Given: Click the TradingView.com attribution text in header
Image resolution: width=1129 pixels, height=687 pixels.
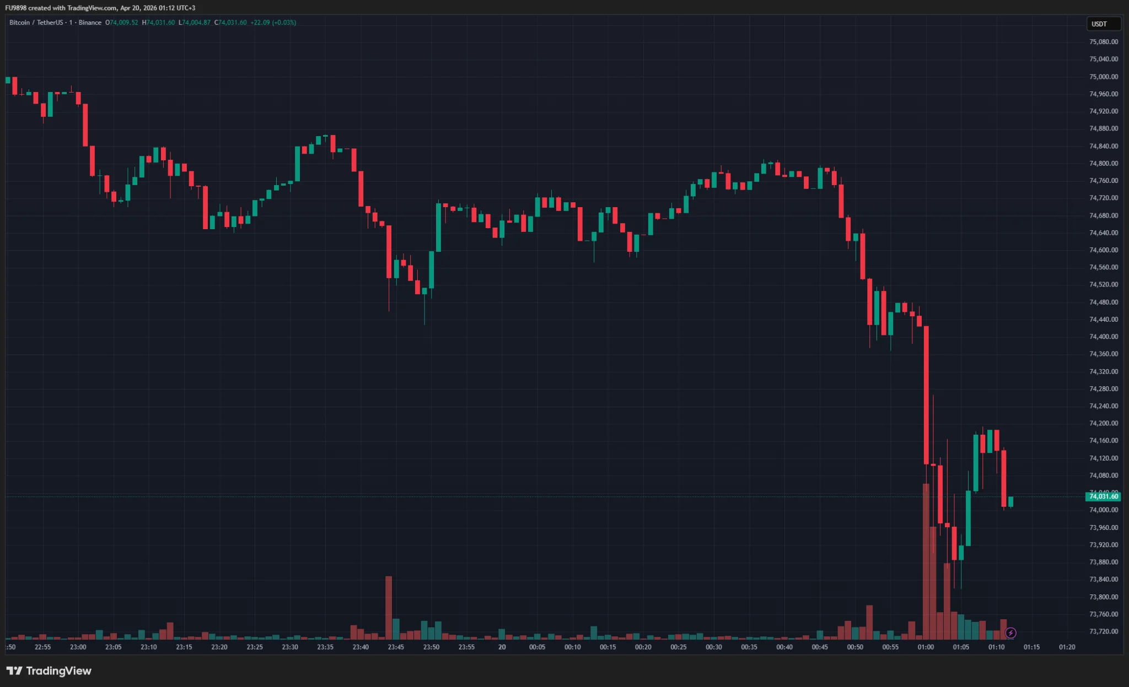Looking at the screenshot, I should (92, 8).
